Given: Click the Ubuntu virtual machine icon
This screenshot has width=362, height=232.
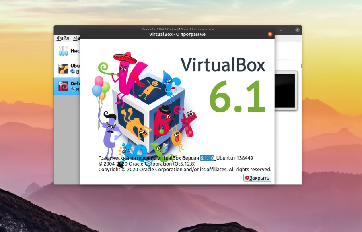Looking at the screenshot, I should (x=63, y=67).
